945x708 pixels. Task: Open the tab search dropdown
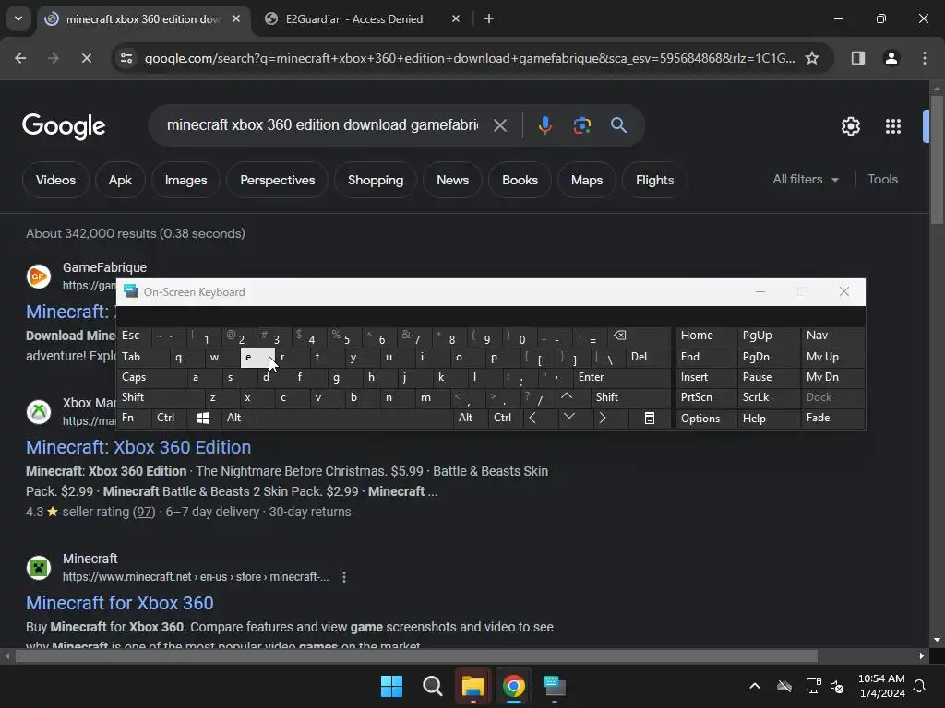[x=18, y=18]
